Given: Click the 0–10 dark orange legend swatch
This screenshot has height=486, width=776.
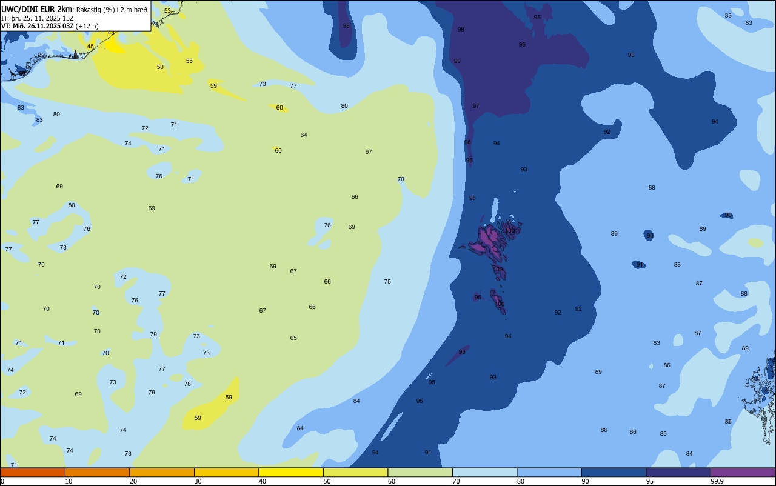Looking at the screenshot, I should (x=33, y=472).
